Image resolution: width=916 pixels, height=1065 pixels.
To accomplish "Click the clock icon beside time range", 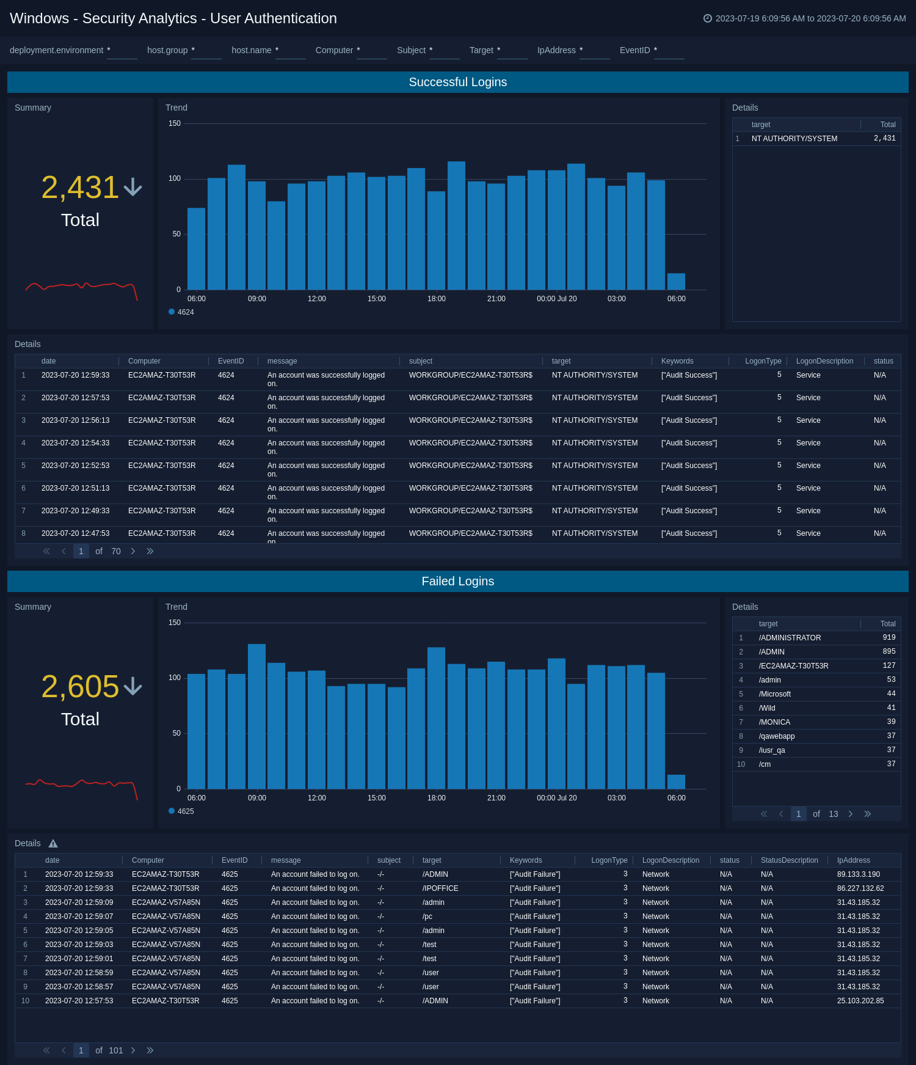I will (708, 18).
